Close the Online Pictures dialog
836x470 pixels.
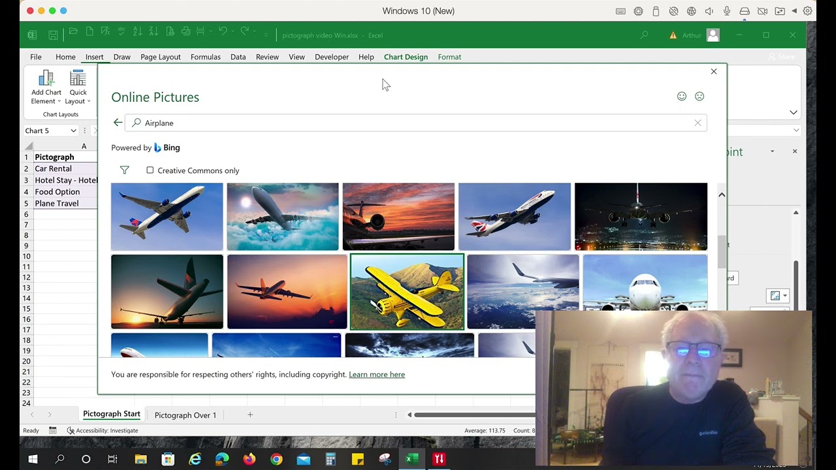(x=714, y=71)
